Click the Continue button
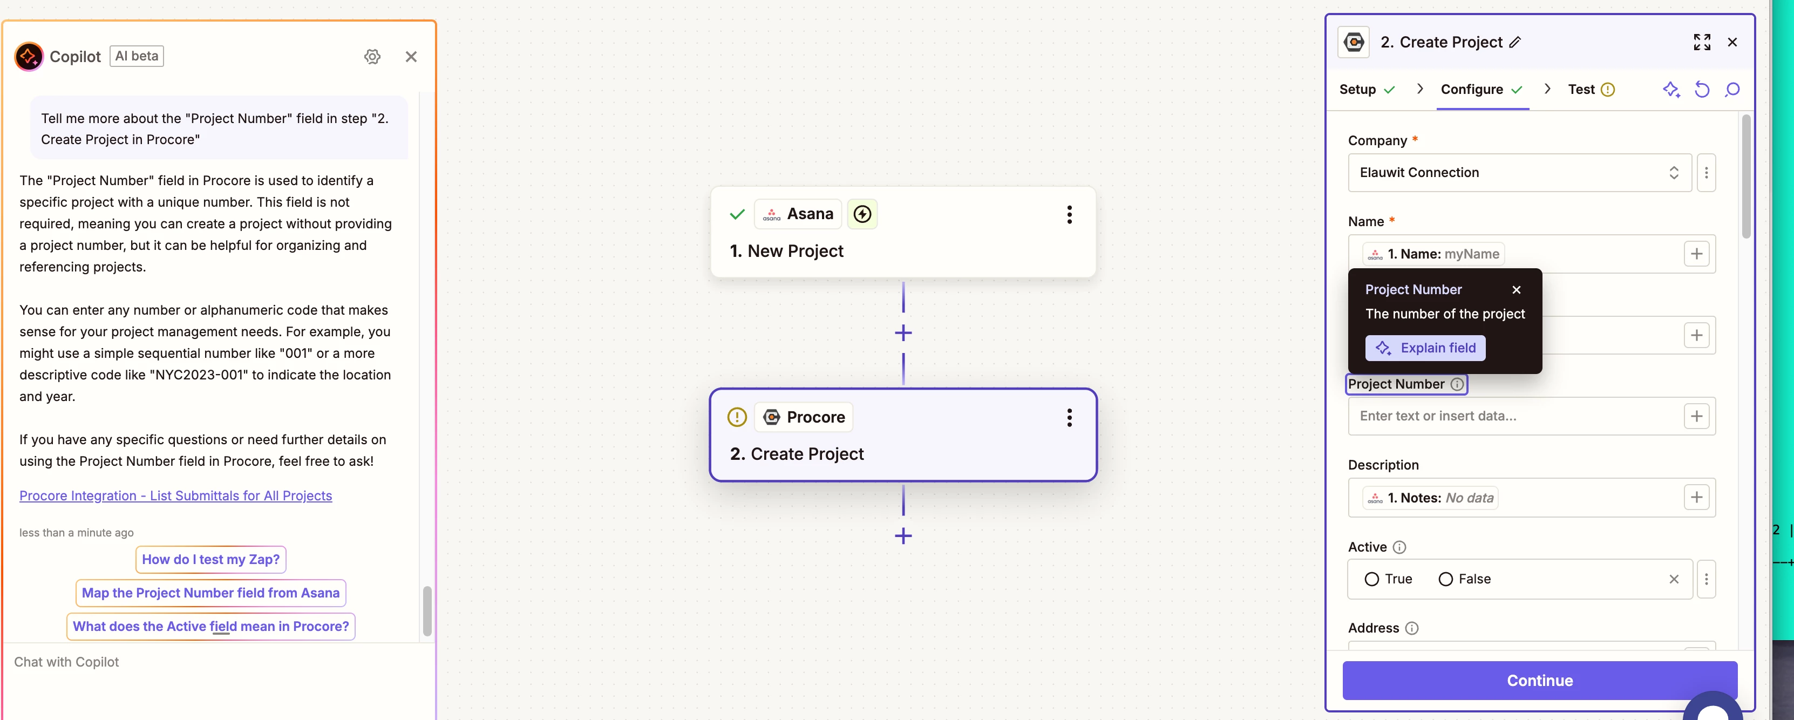 pos(1539,680)
